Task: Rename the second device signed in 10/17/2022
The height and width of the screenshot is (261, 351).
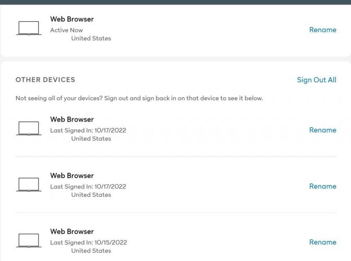Action: point(323,186)
